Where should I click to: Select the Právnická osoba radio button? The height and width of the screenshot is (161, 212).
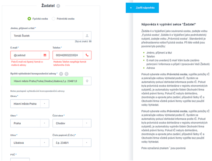(53, 19)
